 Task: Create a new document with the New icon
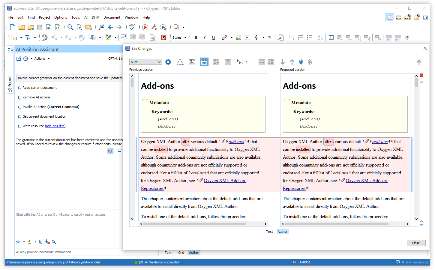pos(13,27)
